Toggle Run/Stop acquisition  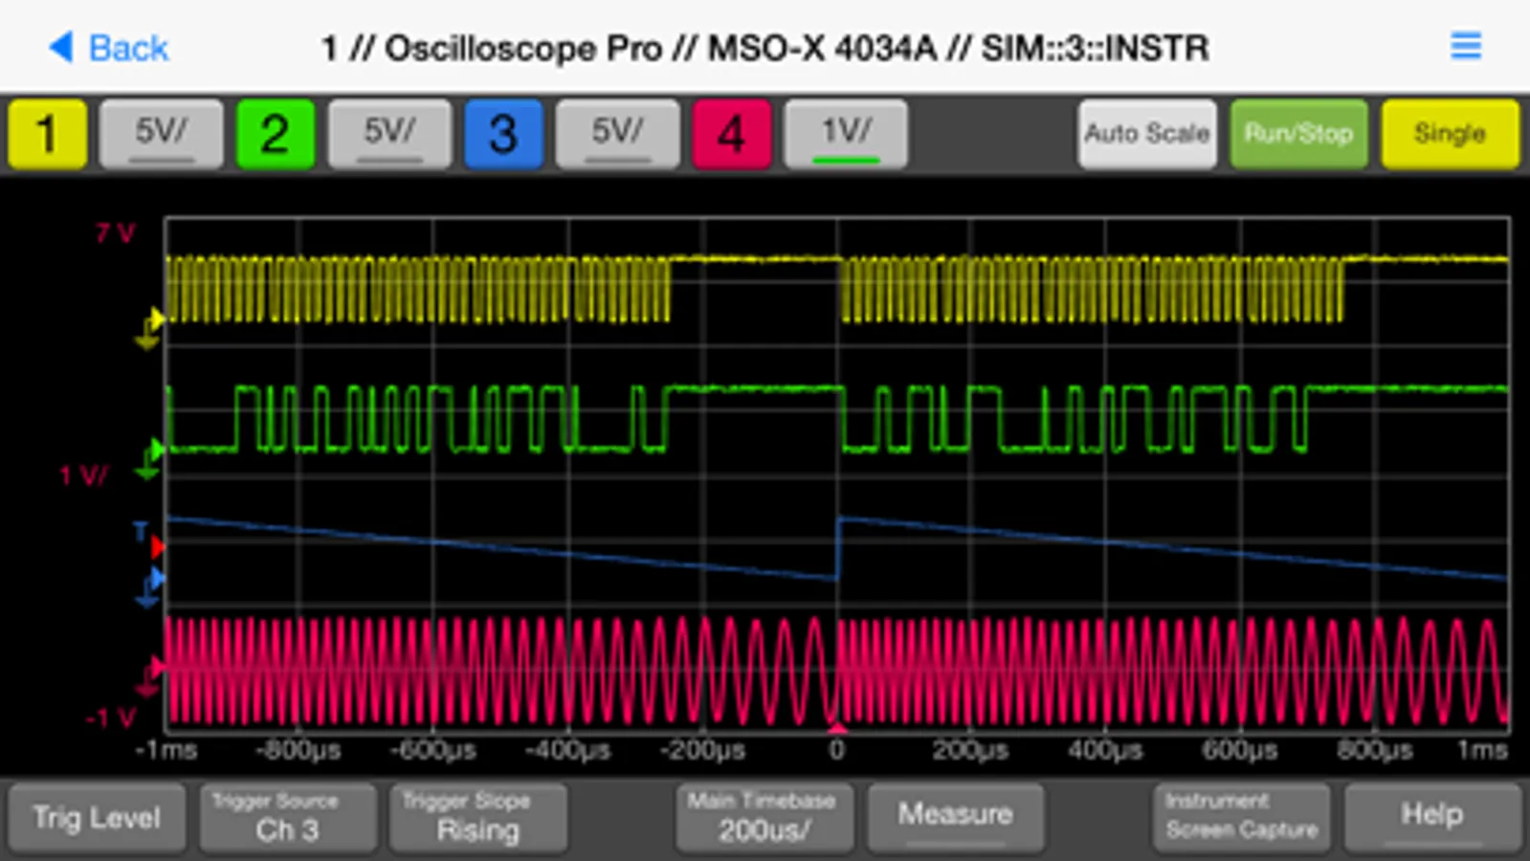tap(1298, 134)
